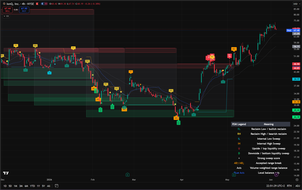Viewport: 302px width, 190px height.
Task: Select the 1Y time range
Action: click(38, 186)
